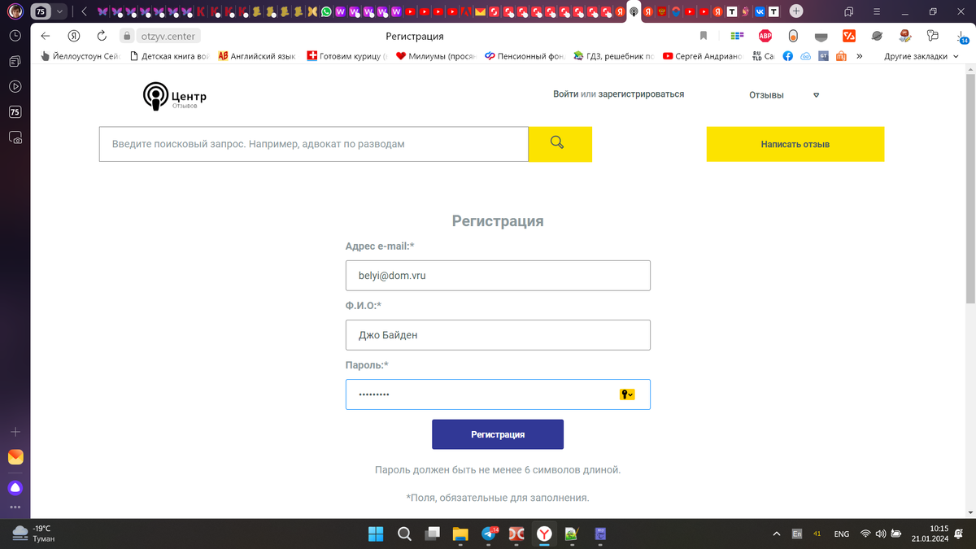Image resolution: width=976 pixels, height=549 pixels.
Task: Open the gray planet extension icon
Action: (878, 36)
